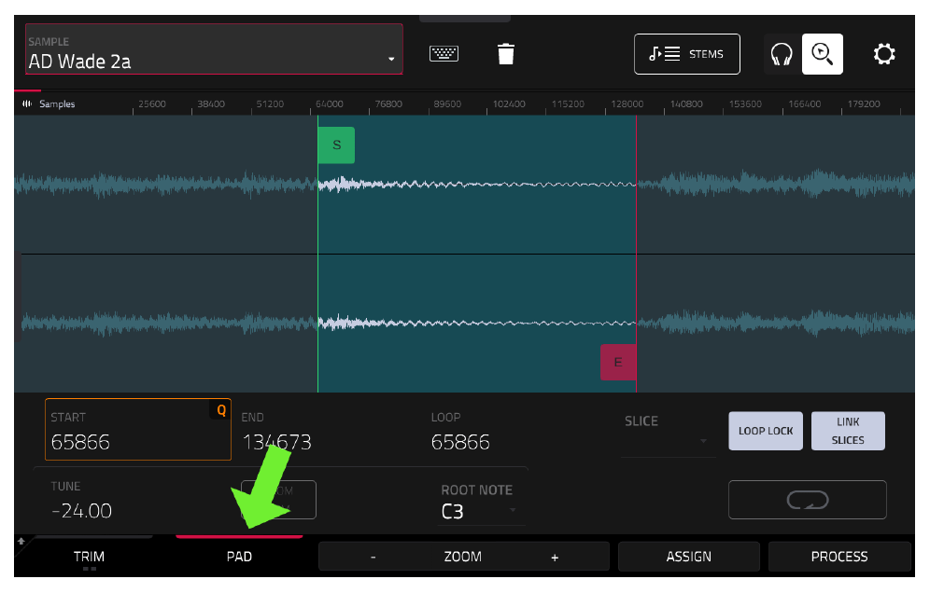Zoom in with the plus button

tap(555, 557)
